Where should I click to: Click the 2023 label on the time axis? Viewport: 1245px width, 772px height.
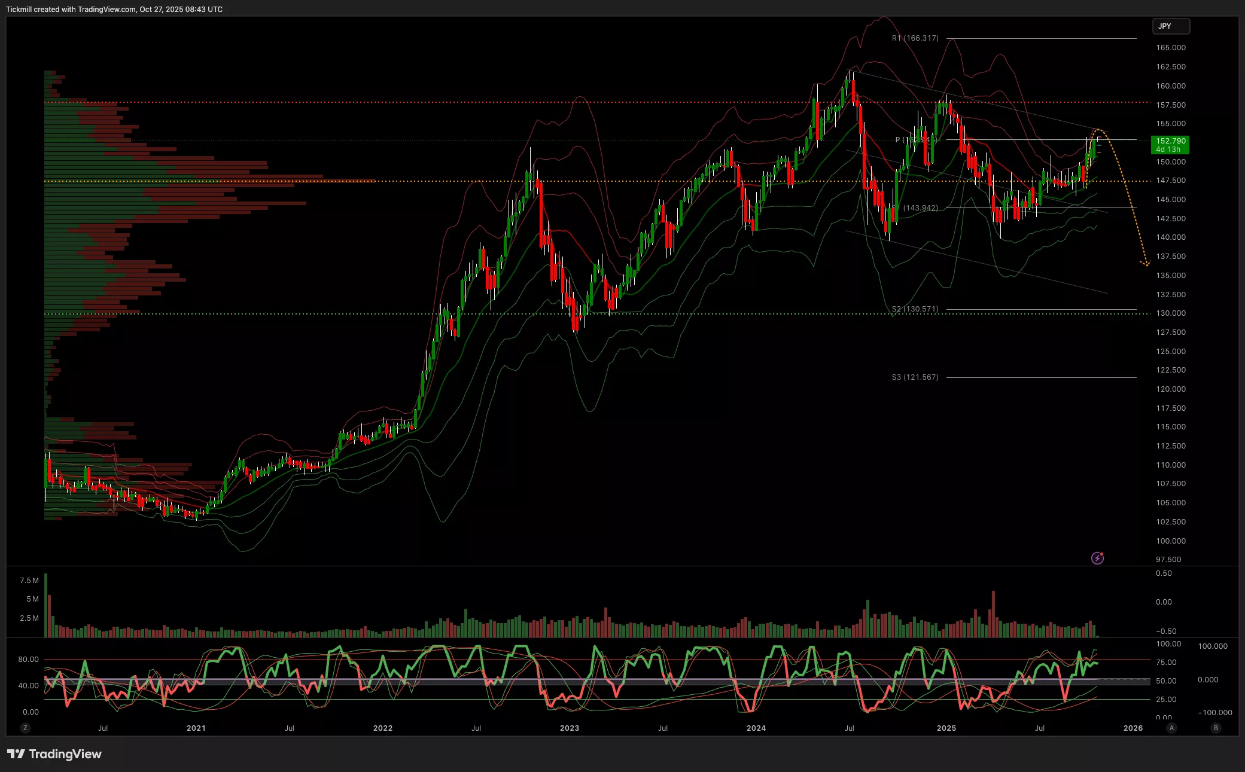tap(569, 728)
